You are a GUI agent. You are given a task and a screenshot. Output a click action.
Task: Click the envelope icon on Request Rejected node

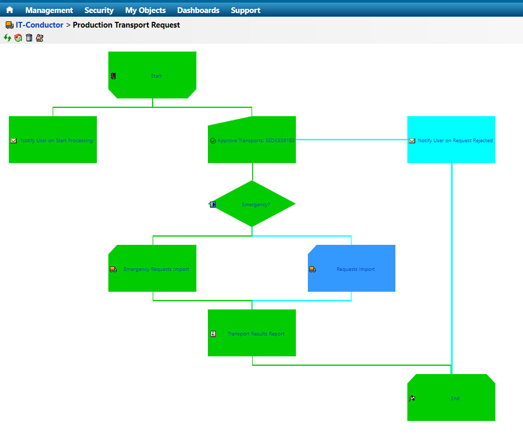[412, 141]
